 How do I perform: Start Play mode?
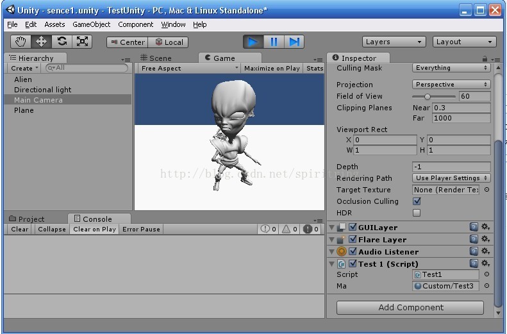(253, 42)
